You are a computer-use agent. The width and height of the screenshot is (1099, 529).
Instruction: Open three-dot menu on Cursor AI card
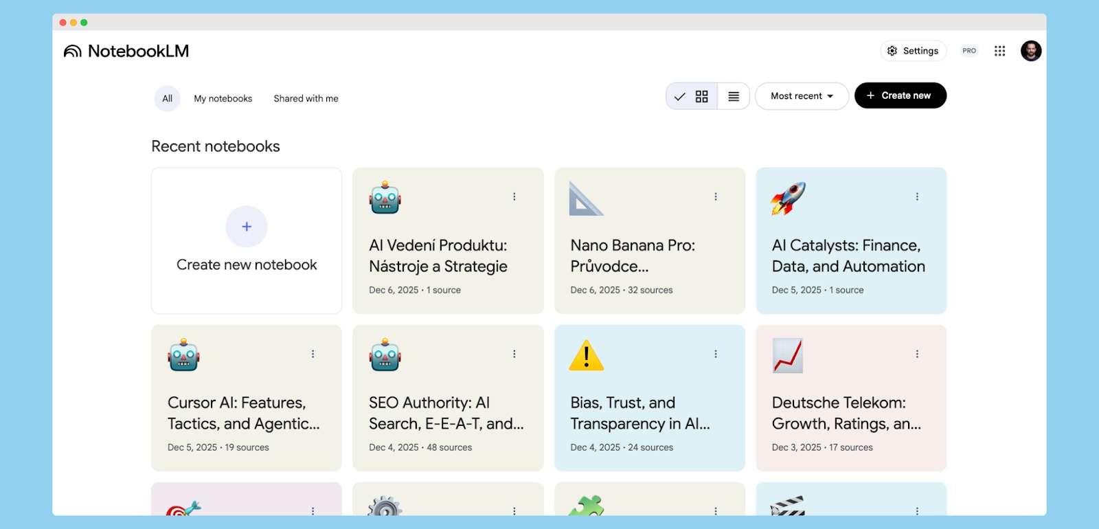click(313, 354)
